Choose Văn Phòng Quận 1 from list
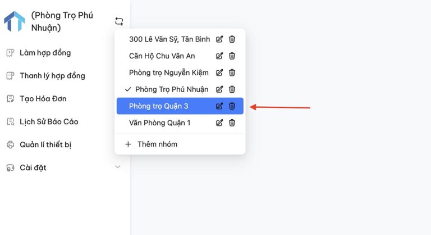This screenshot has height=235, width=431. [160, 123]
